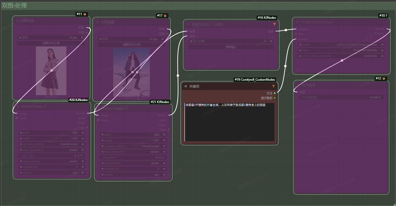Open upscale_method dropdown in node #20
This screenshot has width=396, height=206.
51,144
